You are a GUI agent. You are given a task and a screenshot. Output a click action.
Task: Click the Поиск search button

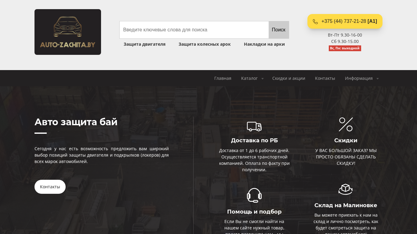(279, 30)
